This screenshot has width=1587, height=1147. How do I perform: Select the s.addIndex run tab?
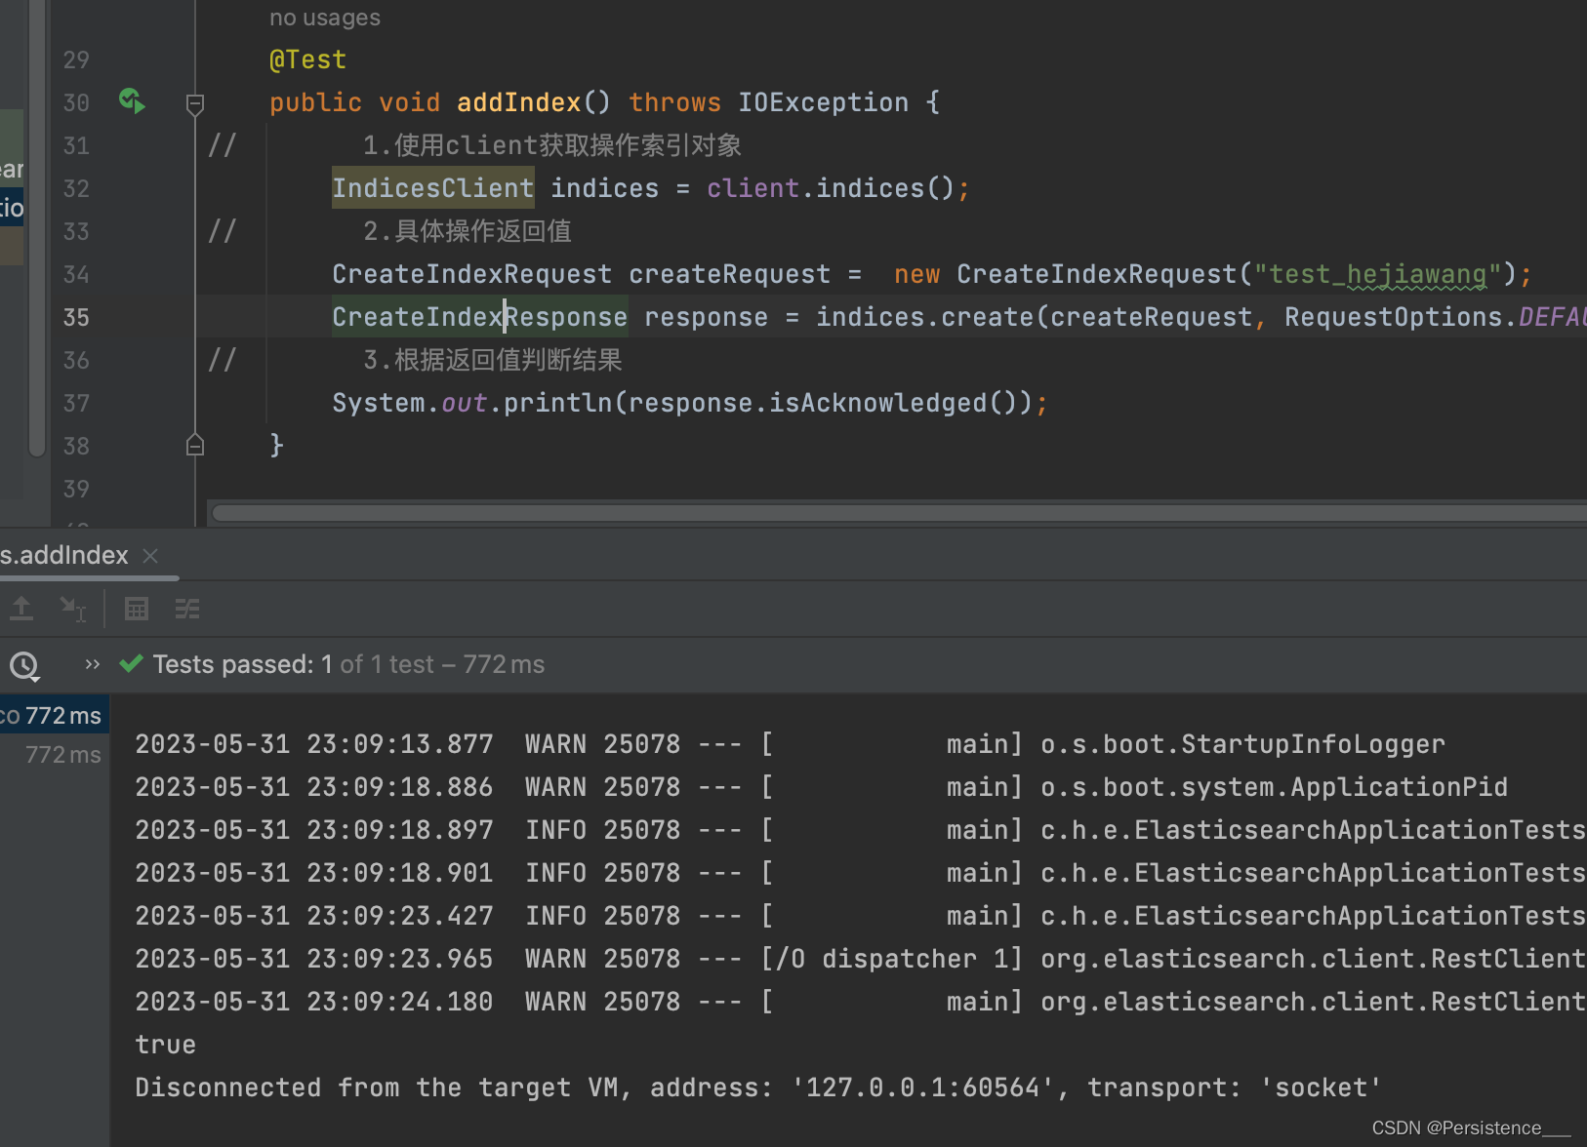point(64,555)
